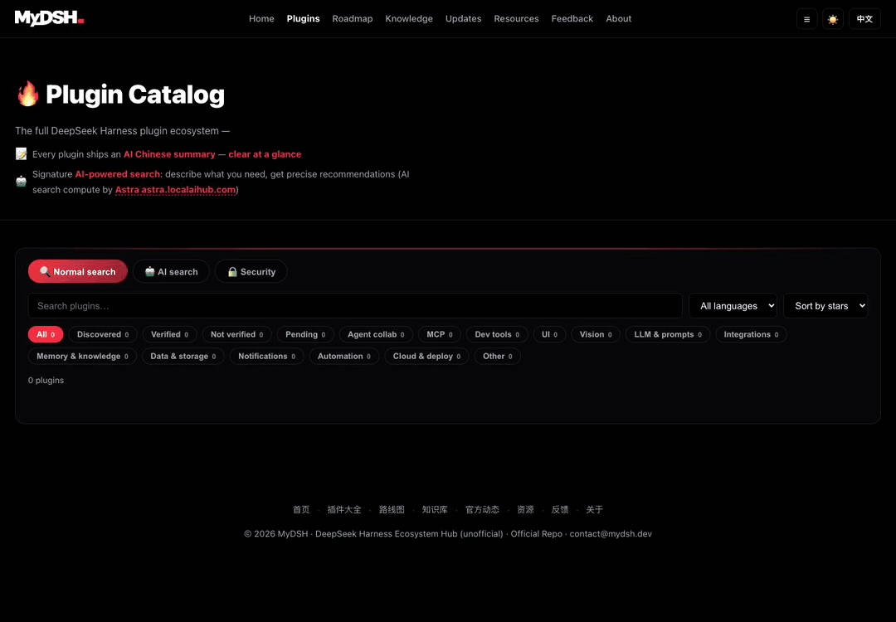Screen dimensions: 896x622
Task: Focus the Search plugins input field
Action: [x=355, y=305]
